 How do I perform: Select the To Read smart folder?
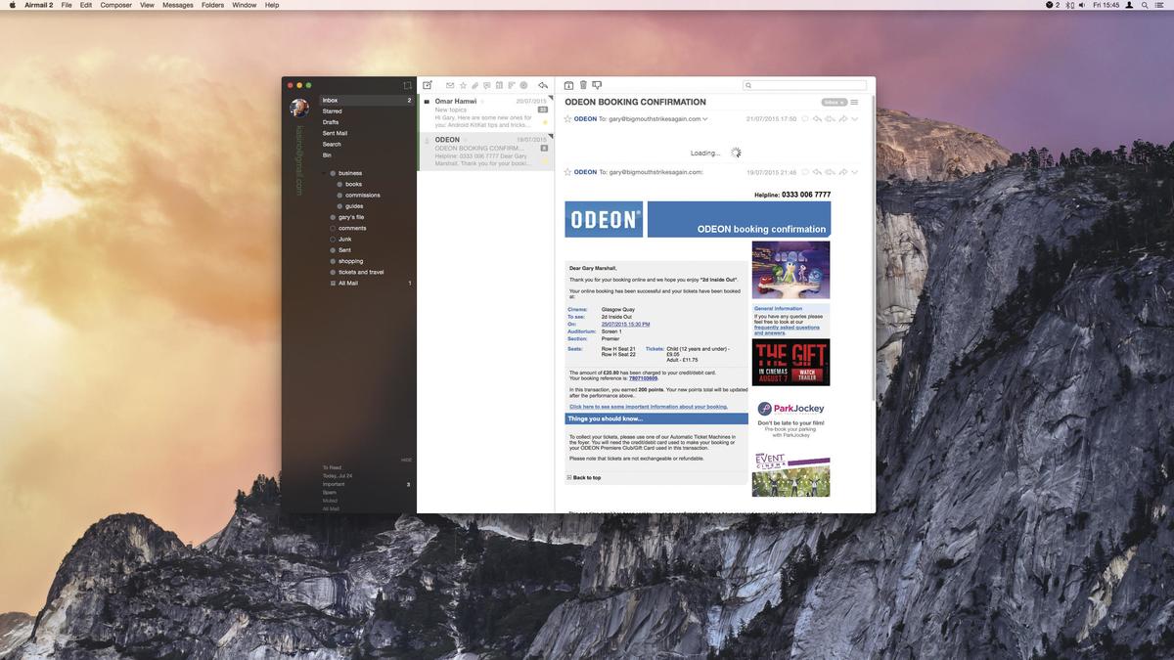tap(332, 467)
